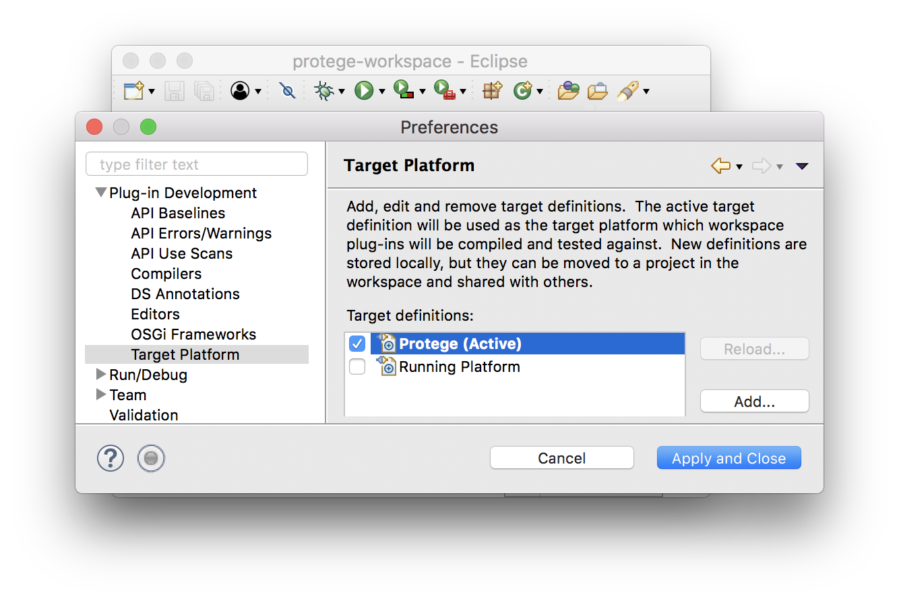
Task: Click the Save icon in Eclipse toolbar
Action: pyautogui.click(x=175, y=91)
